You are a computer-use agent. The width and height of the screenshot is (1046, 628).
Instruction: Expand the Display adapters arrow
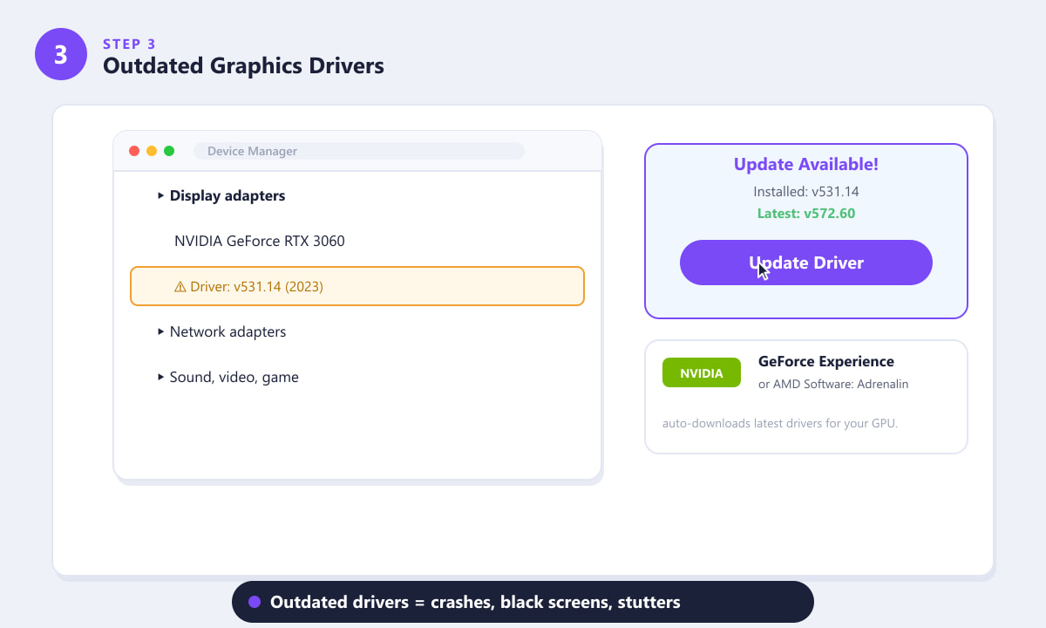[x=161, y=196]
